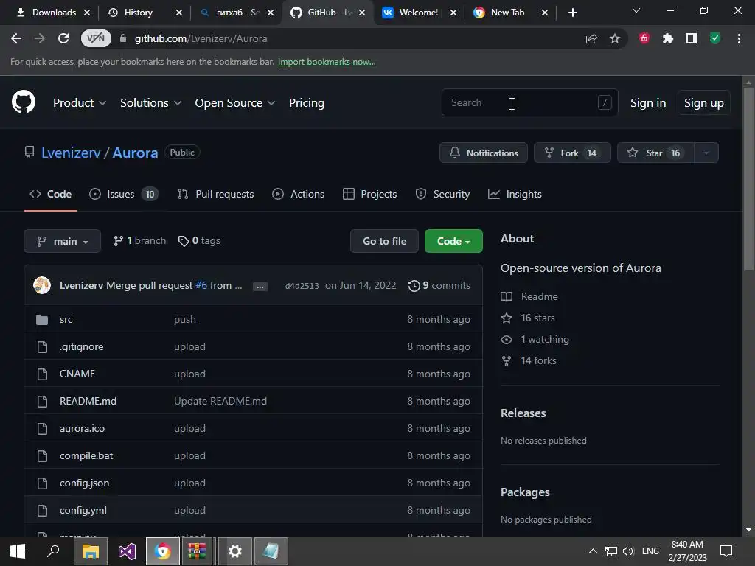755x566 pixels.
Task: Open the browser extensions puzzle icon
Action: pos(667,38)
